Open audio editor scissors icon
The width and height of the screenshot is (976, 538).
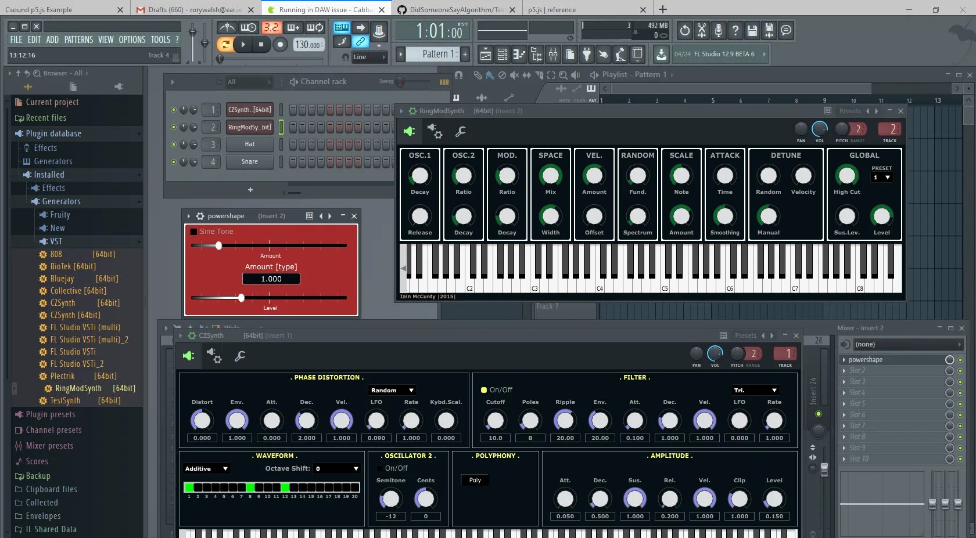(702, 30)
